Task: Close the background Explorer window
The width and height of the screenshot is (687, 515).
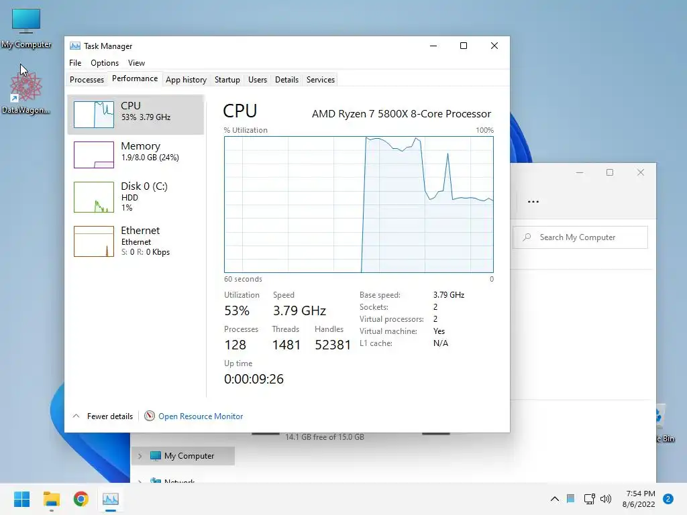Action: 641,172
